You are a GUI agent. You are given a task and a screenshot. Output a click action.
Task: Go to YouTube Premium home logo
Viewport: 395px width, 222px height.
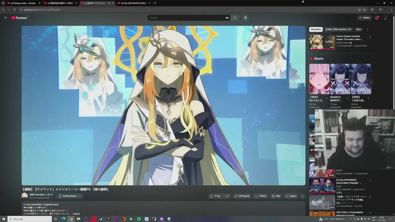coord(20,18)
